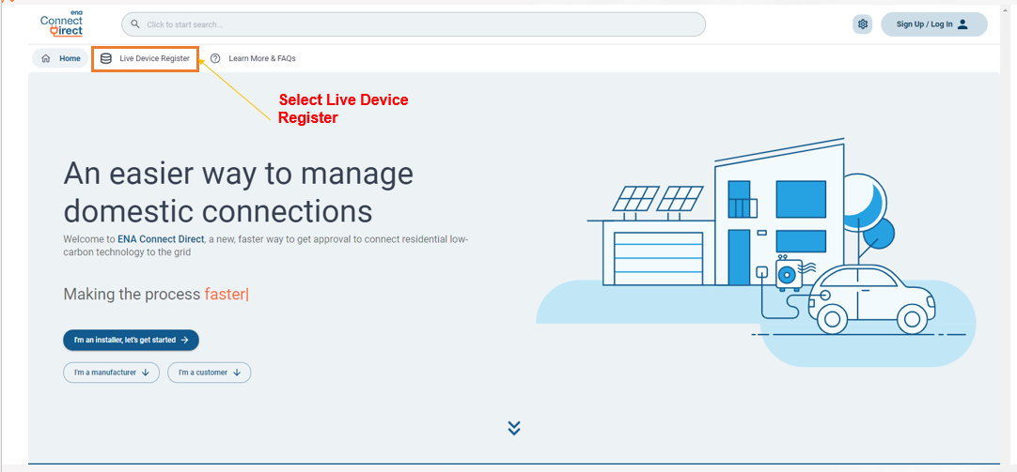Image resolution: width=1017 pixels, height=472 pixels.
Task: Click the Live Device Register database icon
Action: [106, 58]
